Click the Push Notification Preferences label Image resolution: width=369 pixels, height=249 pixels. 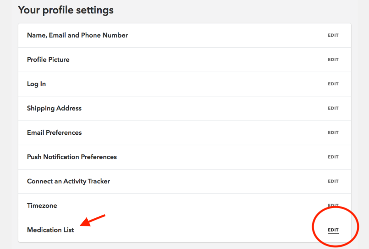coord(72,157)
